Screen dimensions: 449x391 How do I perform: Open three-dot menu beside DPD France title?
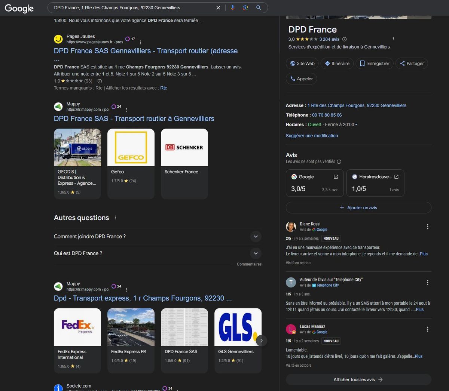(393, 39)
